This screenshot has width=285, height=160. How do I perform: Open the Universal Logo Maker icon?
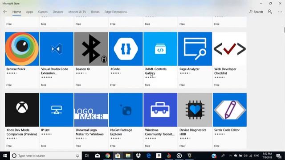tap(91, 110)
